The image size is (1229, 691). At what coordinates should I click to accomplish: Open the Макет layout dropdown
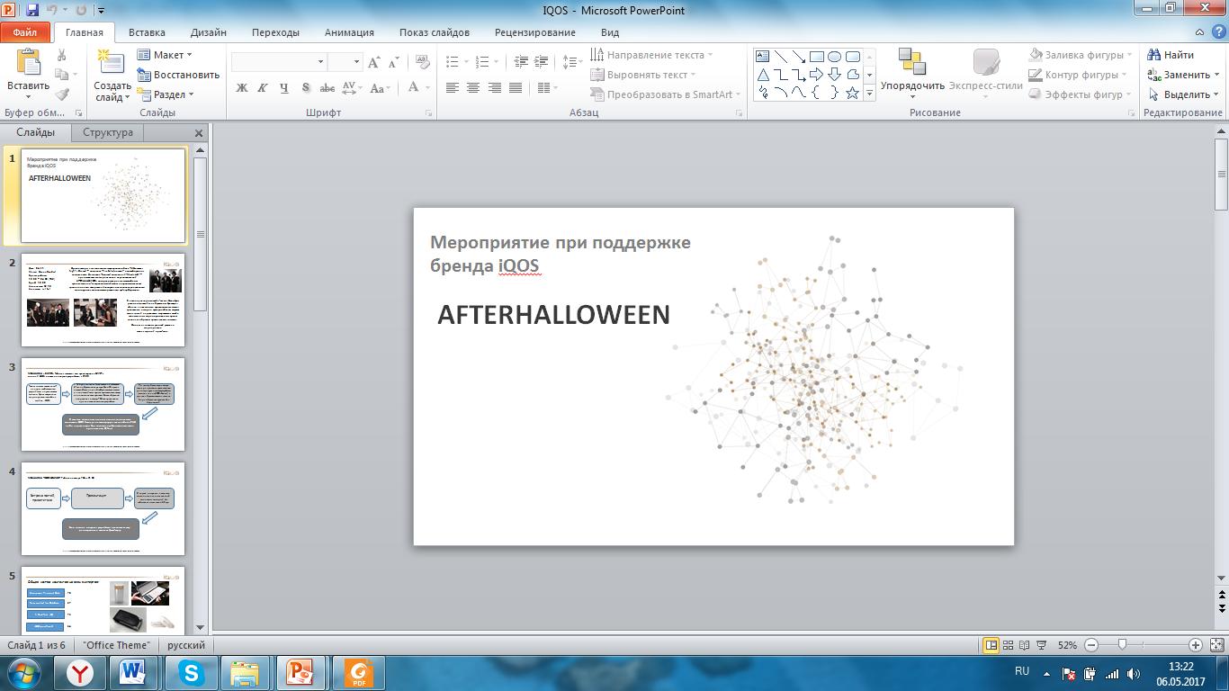[x=166, y=55]
